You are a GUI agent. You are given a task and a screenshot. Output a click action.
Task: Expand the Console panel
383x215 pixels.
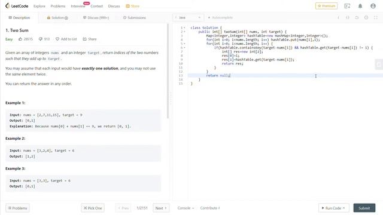186,208
